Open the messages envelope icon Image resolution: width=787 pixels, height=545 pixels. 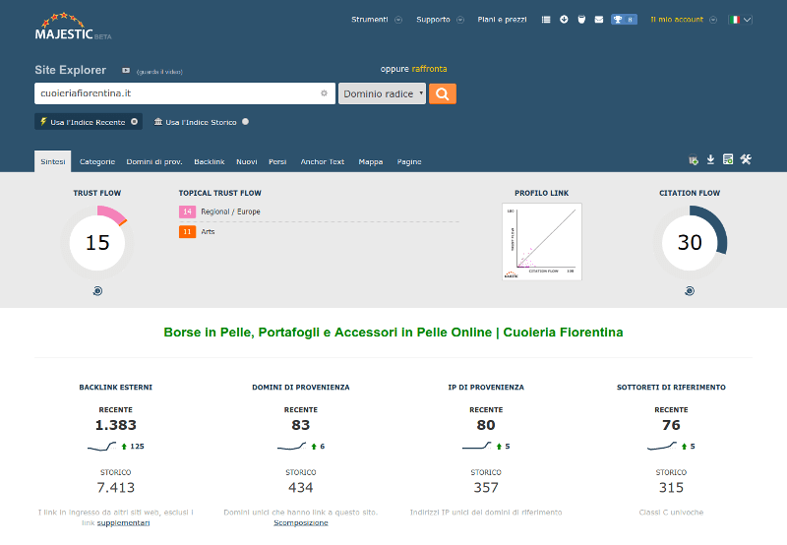click(599, 20)
